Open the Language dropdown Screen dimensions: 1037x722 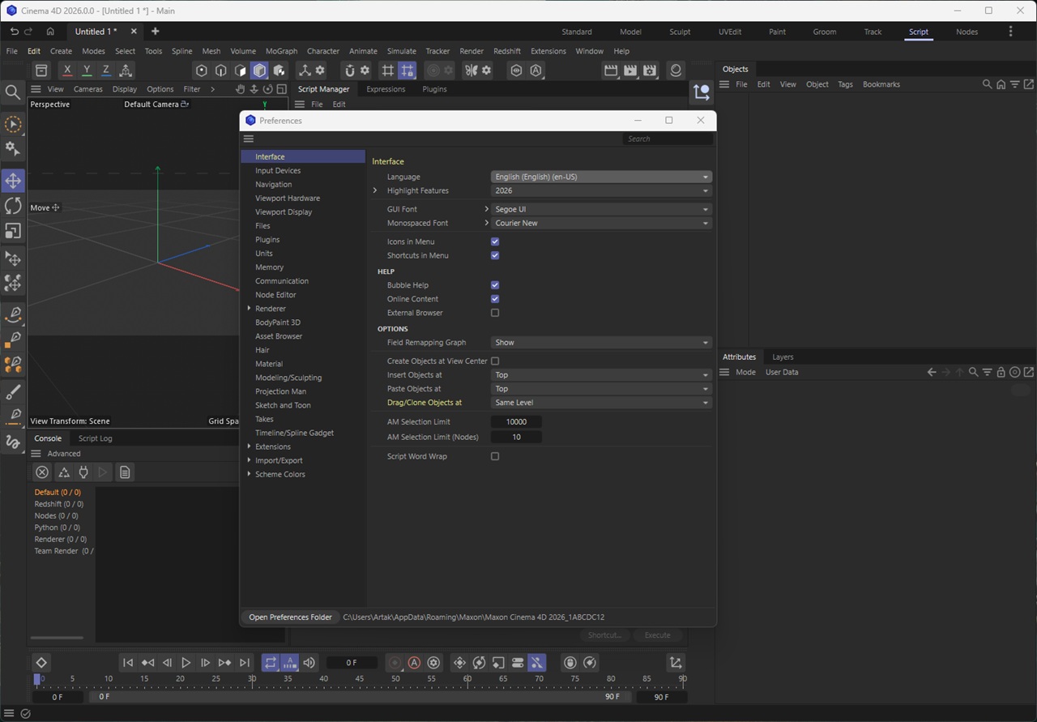tap(600, 177)
